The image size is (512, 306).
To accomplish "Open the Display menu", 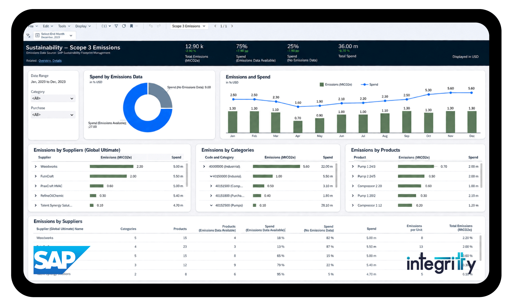I will click(83, 26).
